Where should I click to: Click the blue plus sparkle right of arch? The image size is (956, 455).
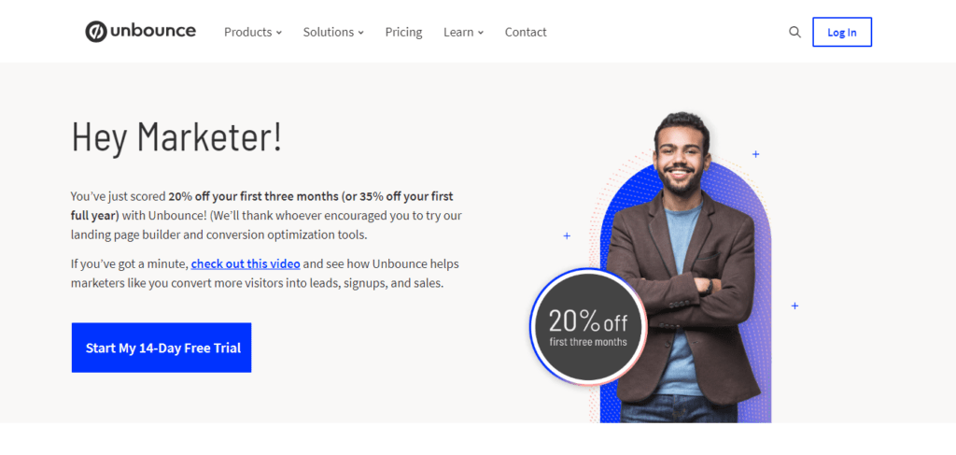pos(794,306)
